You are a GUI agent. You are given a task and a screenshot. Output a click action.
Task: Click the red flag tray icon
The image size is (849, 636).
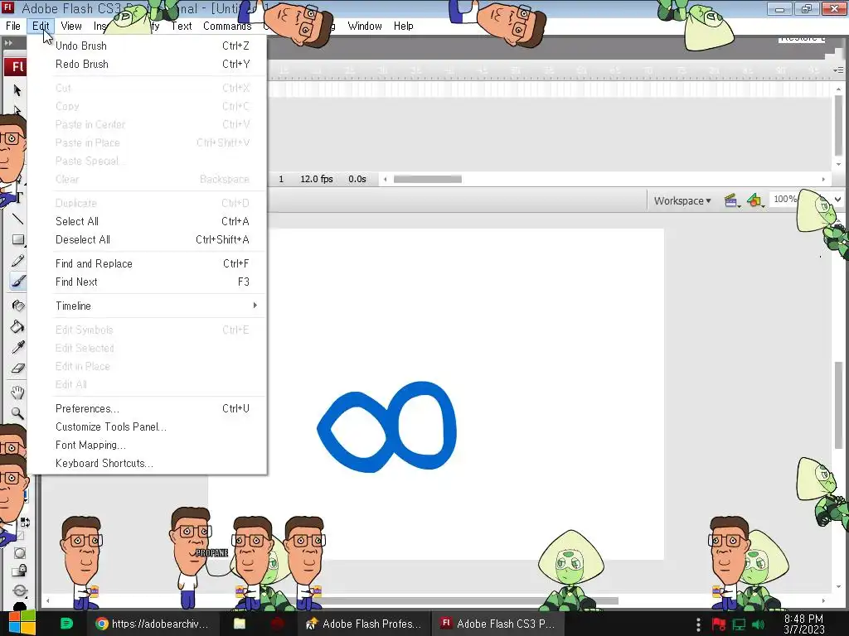[719, 624]
